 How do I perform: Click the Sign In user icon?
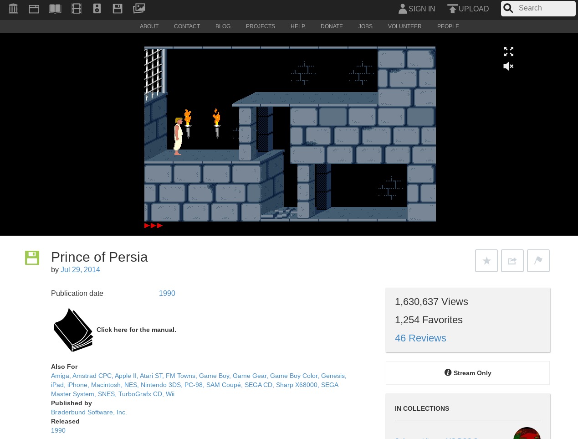tap(403, 9)
